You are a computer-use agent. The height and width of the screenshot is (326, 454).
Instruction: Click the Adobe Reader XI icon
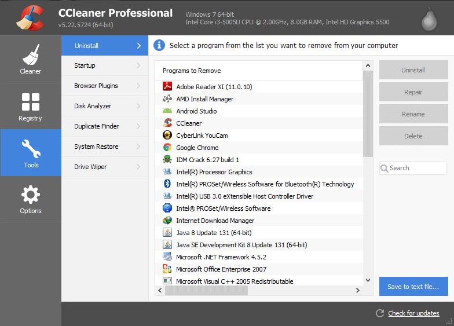click(167, 87)
